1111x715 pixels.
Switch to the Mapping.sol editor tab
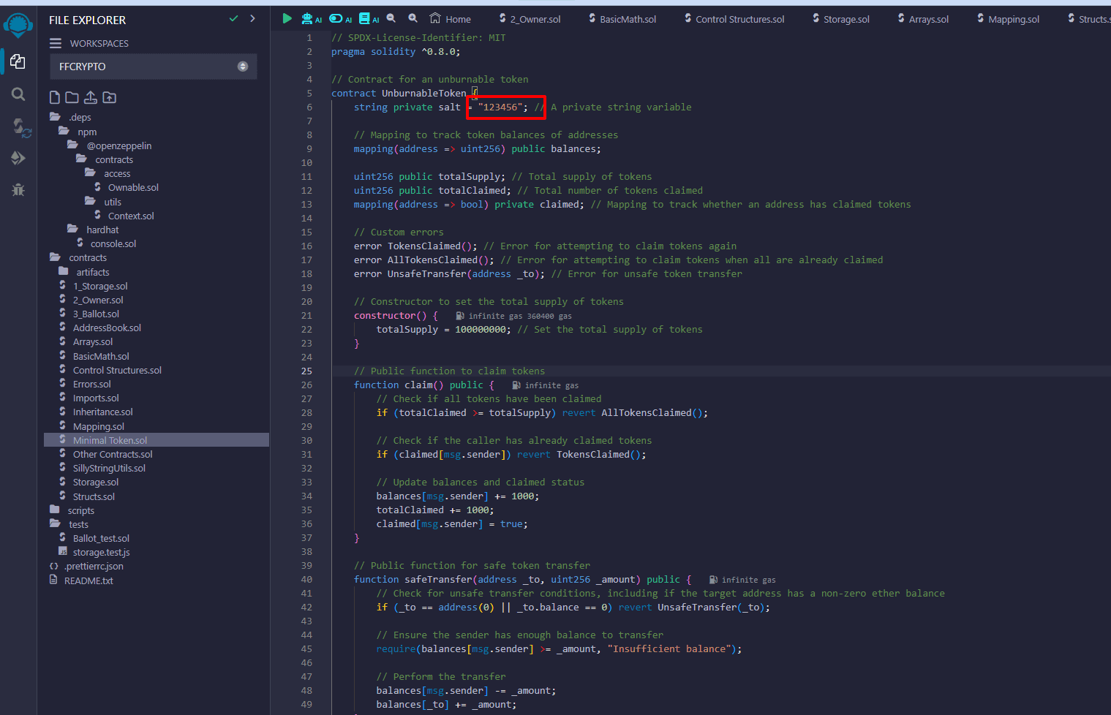click(1008, 19)
